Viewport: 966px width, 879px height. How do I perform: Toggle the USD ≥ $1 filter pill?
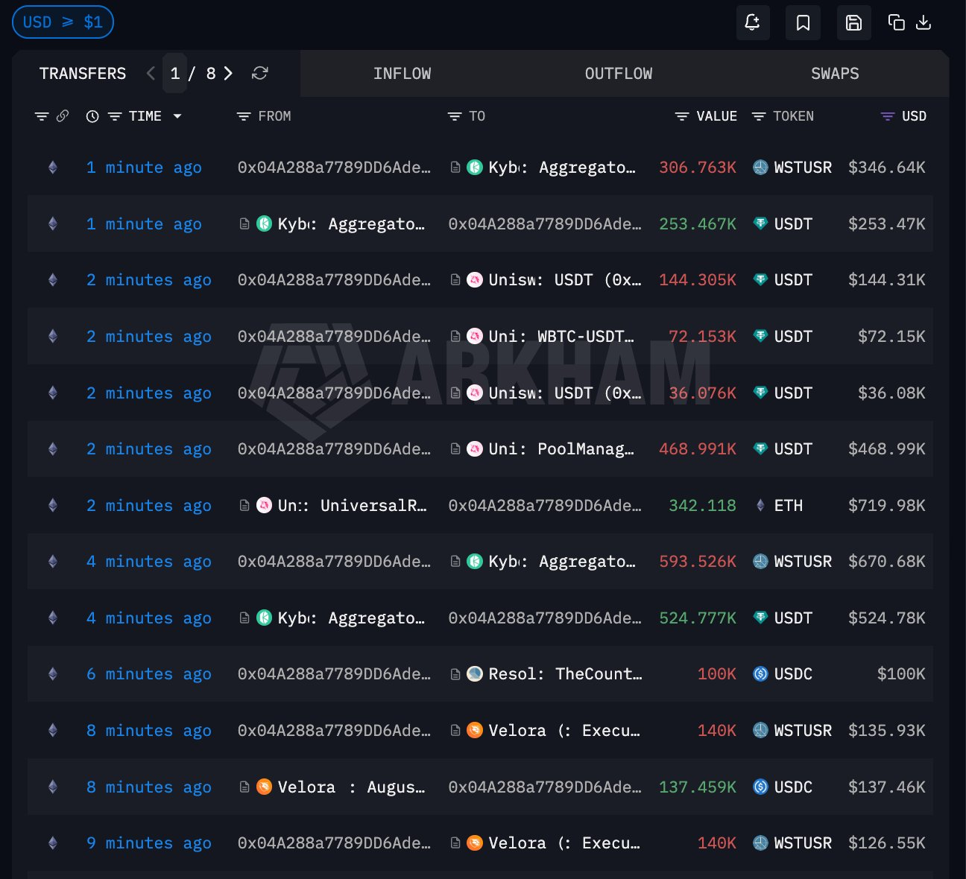pyautogui.click(x=63, y=22)
